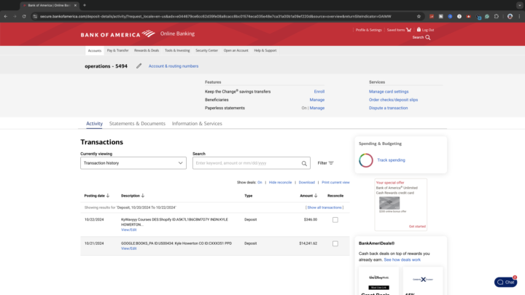Click the browser Back arrow
The image size is (525, 295).
[x=6, y=16]
